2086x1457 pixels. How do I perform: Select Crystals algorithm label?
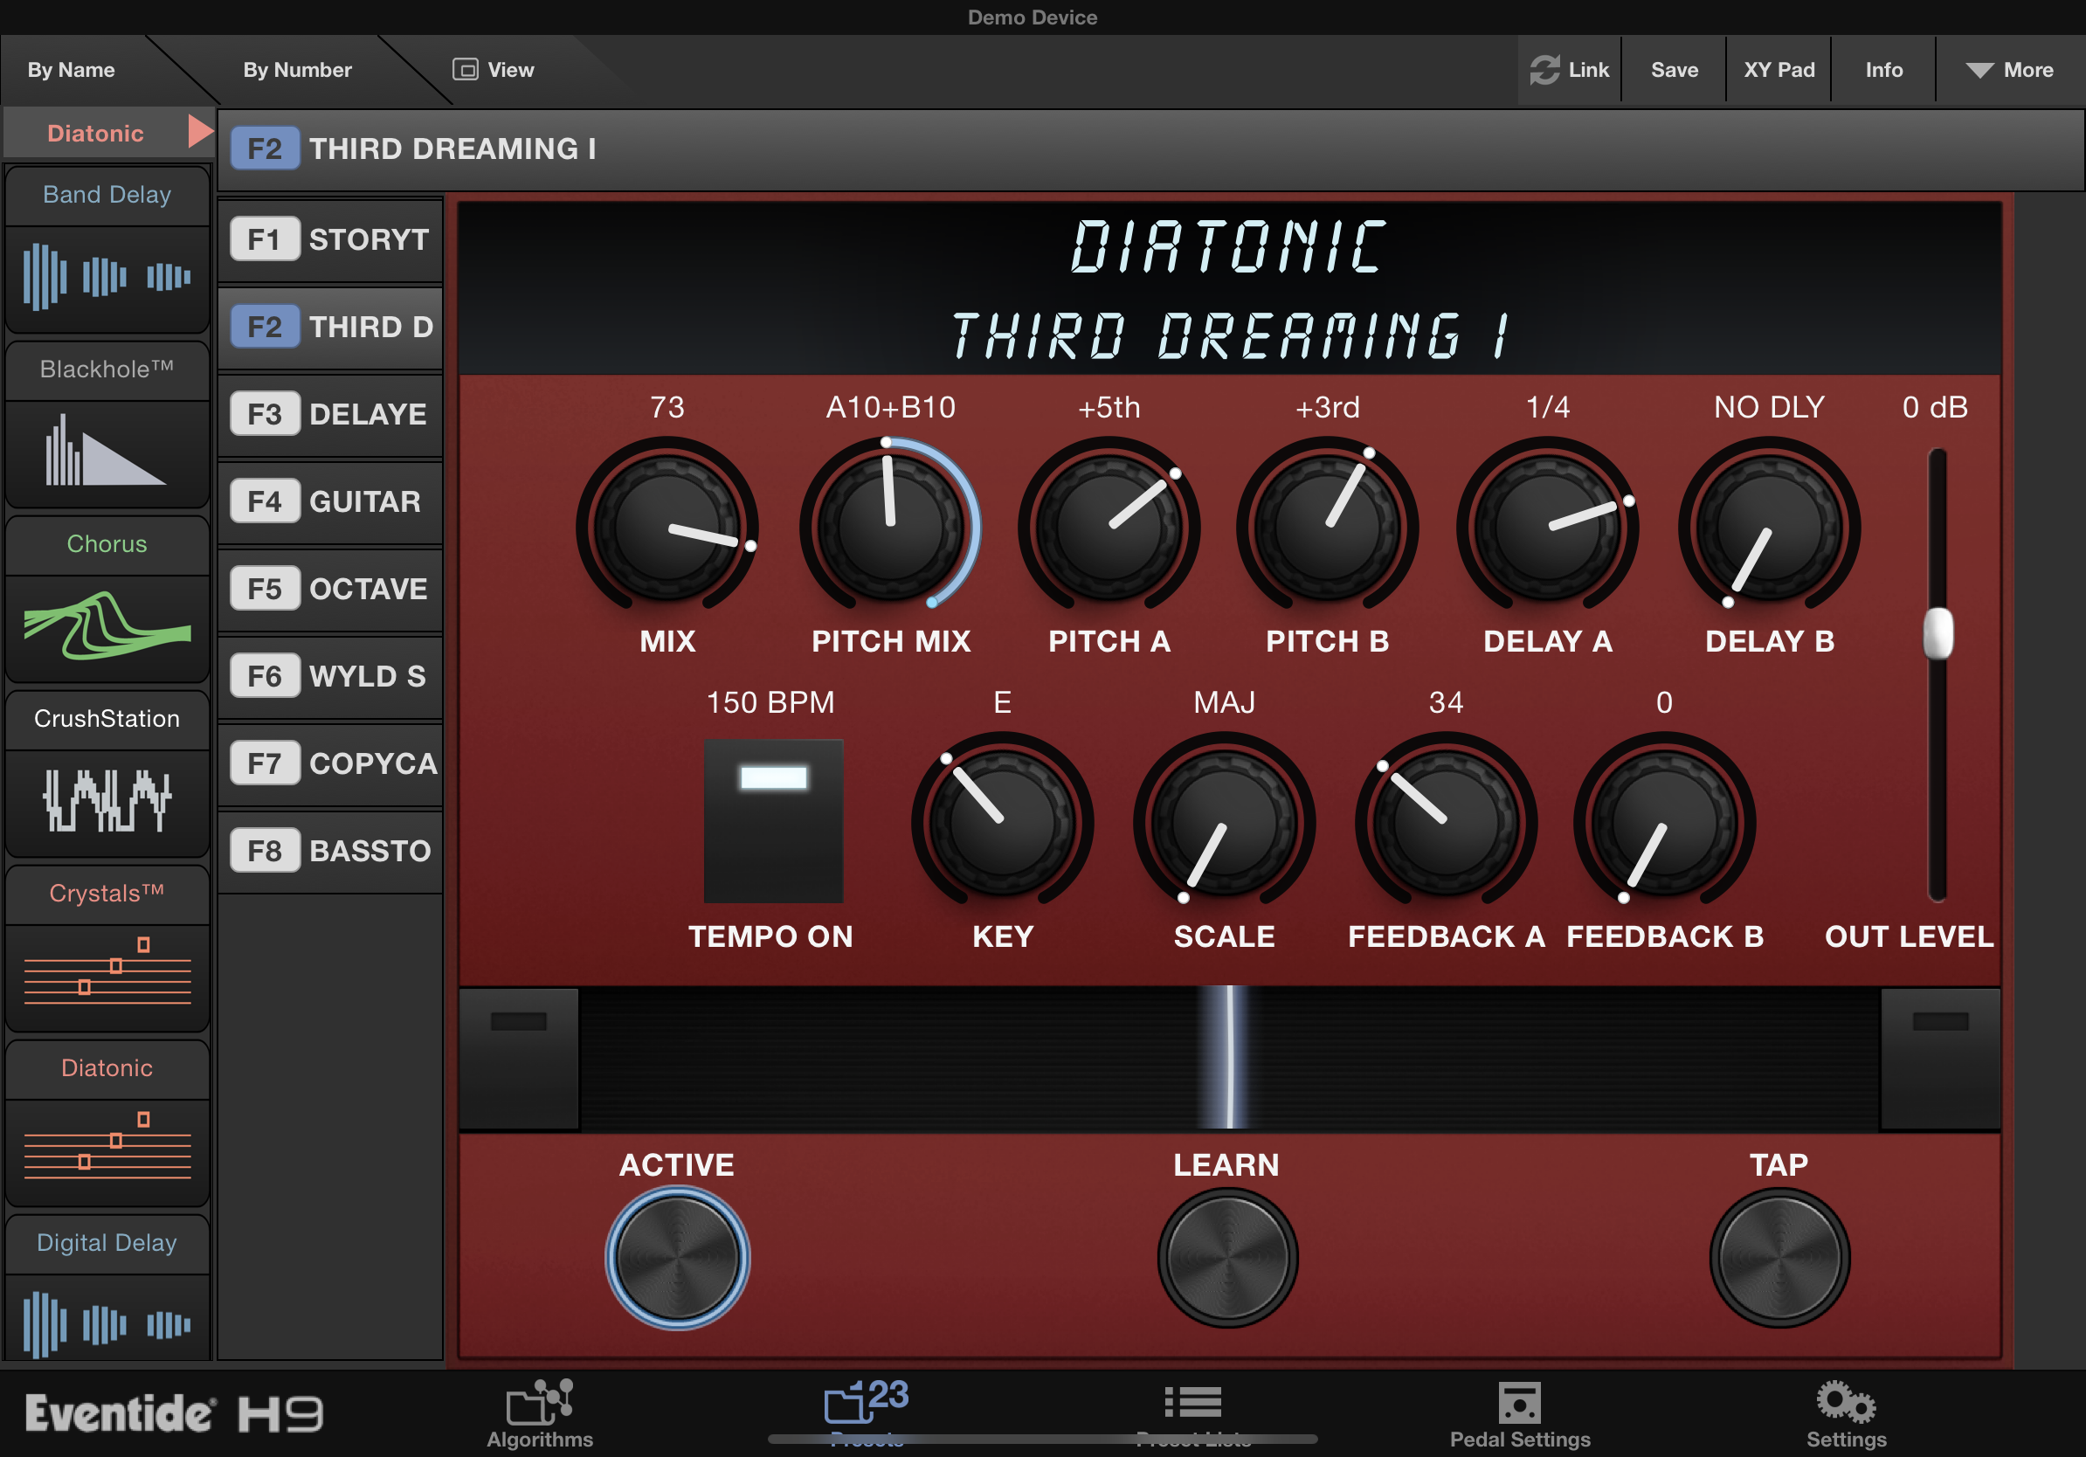coord(107,893)
